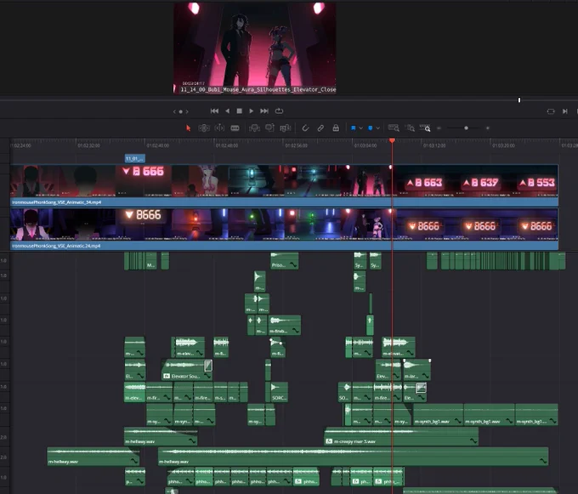The image size is (578, 494).
Task: Toggle loop playback
Action: (x=279, y=111)
